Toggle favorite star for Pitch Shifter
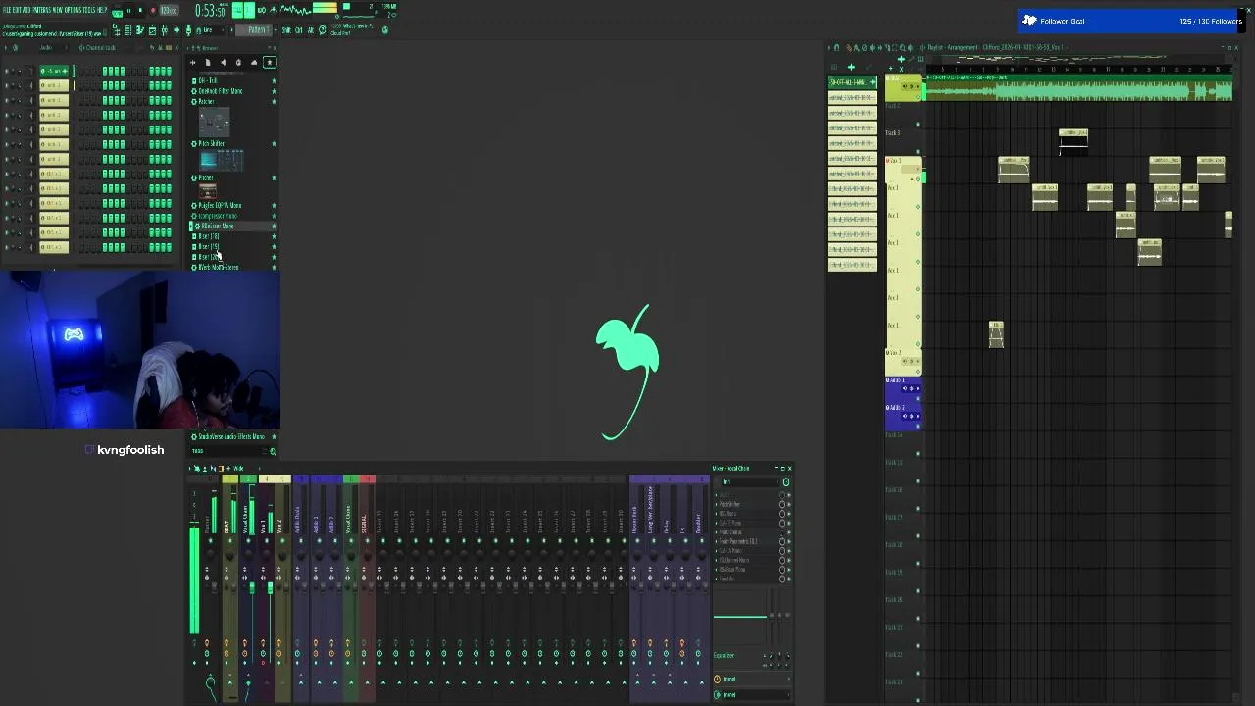This screenshot has width=1255, height=706. [274, 144]
